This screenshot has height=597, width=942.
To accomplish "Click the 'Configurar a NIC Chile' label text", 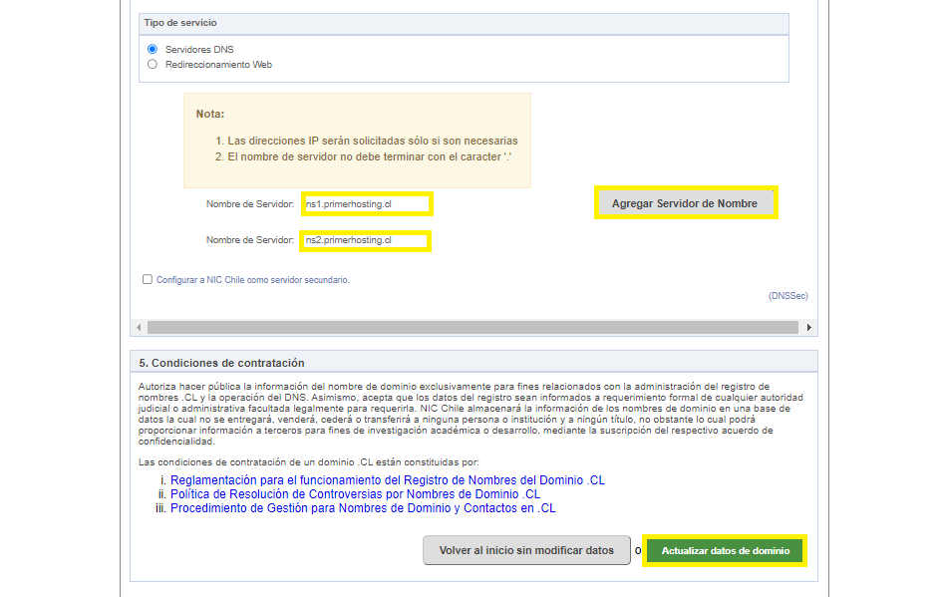I will pos(252,280).
